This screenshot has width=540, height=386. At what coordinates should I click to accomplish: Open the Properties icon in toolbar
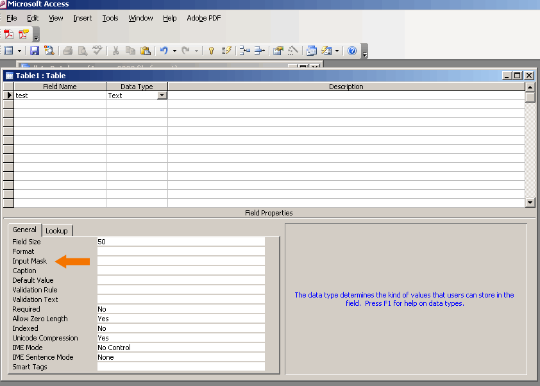coord(278,51)
